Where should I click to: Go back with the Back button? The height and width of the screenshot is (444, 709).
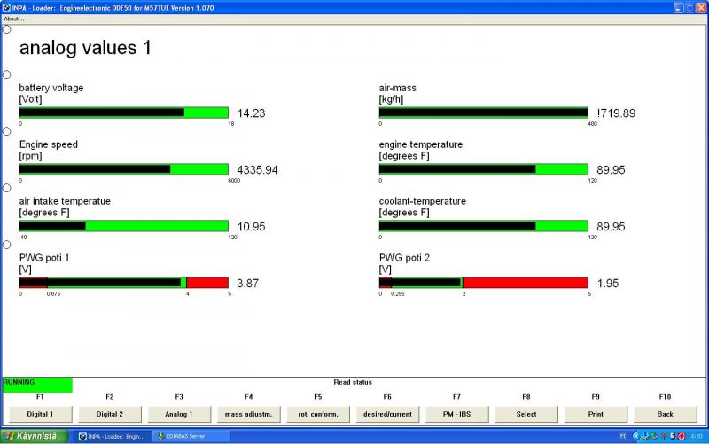[x=665, y=414]
